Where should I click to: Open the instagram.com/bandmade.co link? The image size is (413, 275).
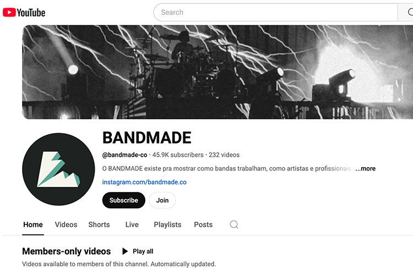click(x=144, y=182)
